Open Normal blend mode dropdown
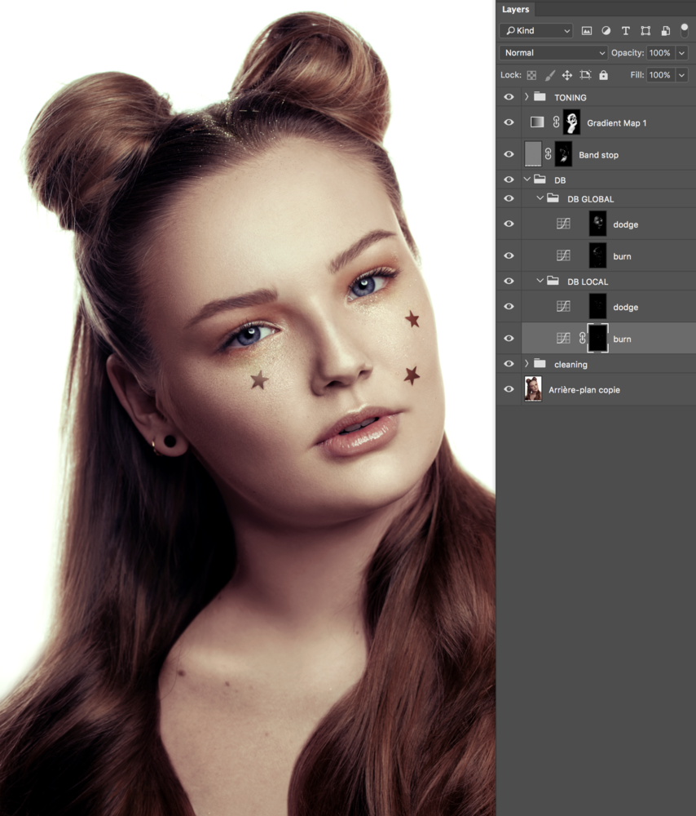696x816 pixels. 553,52
